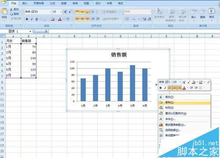Click the Cut (剪切) scissors in the ribbon
The image size is (220, 158).
[x=15, y=9]
